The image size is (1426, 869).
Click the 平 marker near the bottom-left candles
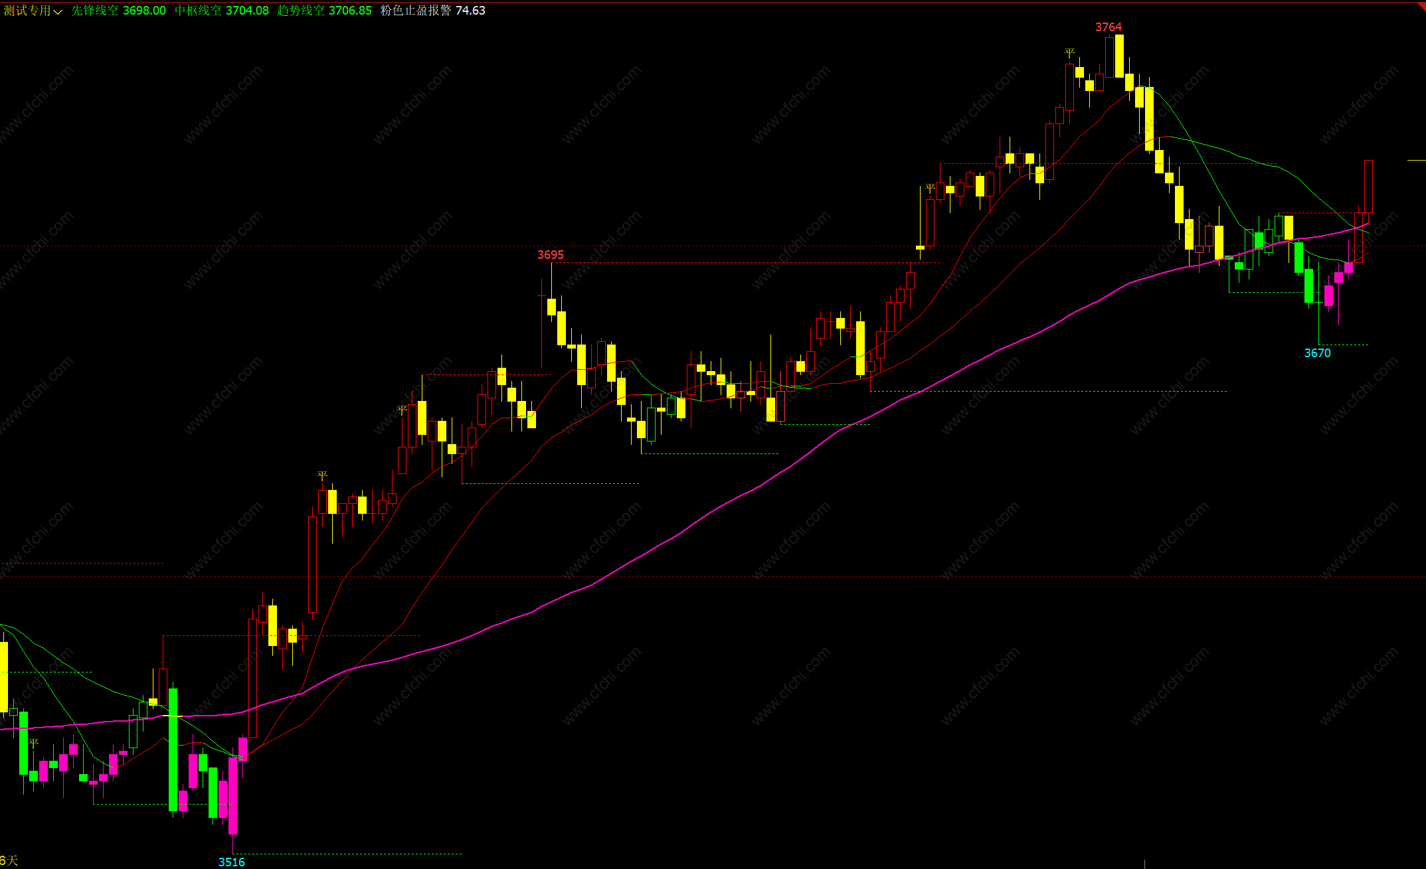coord(34,744)
